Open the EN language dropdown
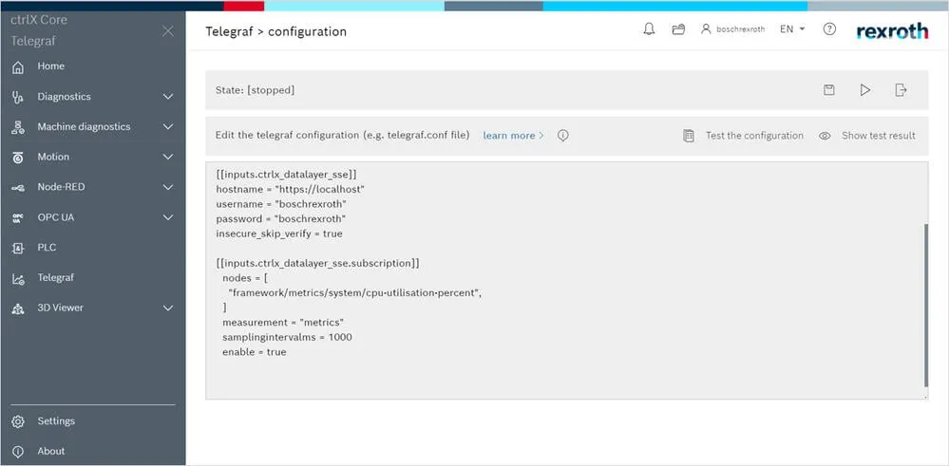This screenshot has height=466, width=949. (x=792, y=29)
